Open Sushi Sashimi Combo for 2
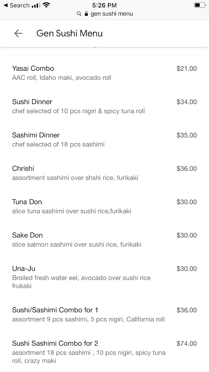 point(55,343)
